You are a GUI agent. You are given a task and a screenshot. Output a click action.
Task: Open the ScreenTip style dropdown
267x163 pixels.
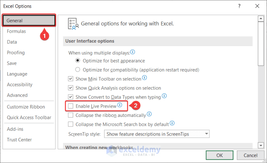pos(207,134)
